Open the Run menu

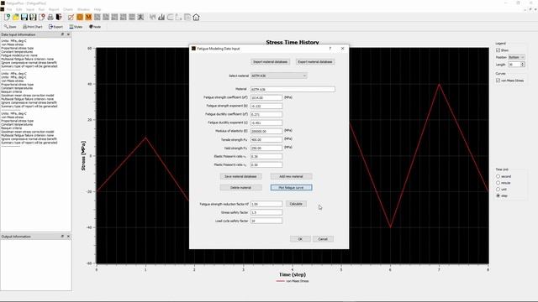(x=41, y=9)
